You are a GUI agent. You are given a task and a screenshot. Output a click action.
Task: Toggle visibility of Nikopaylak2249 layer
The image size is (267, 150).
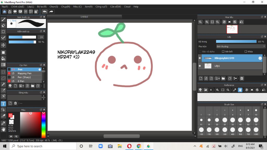pyautogui.click(x=200, y=58)
